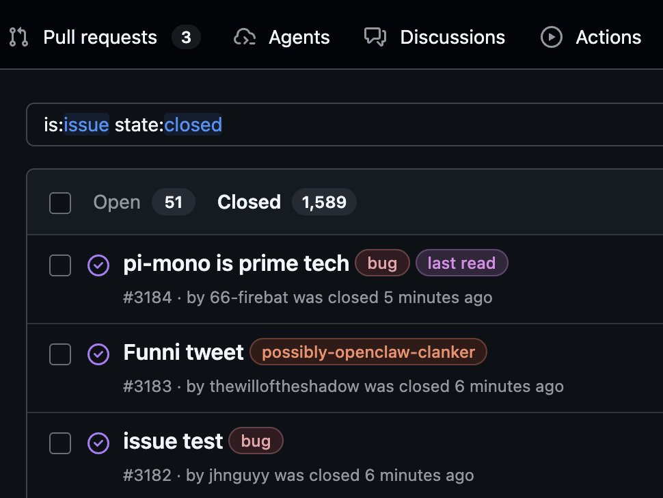Toggle the select-all issues checkbox

pyautogui.click(x=60, y=202)
